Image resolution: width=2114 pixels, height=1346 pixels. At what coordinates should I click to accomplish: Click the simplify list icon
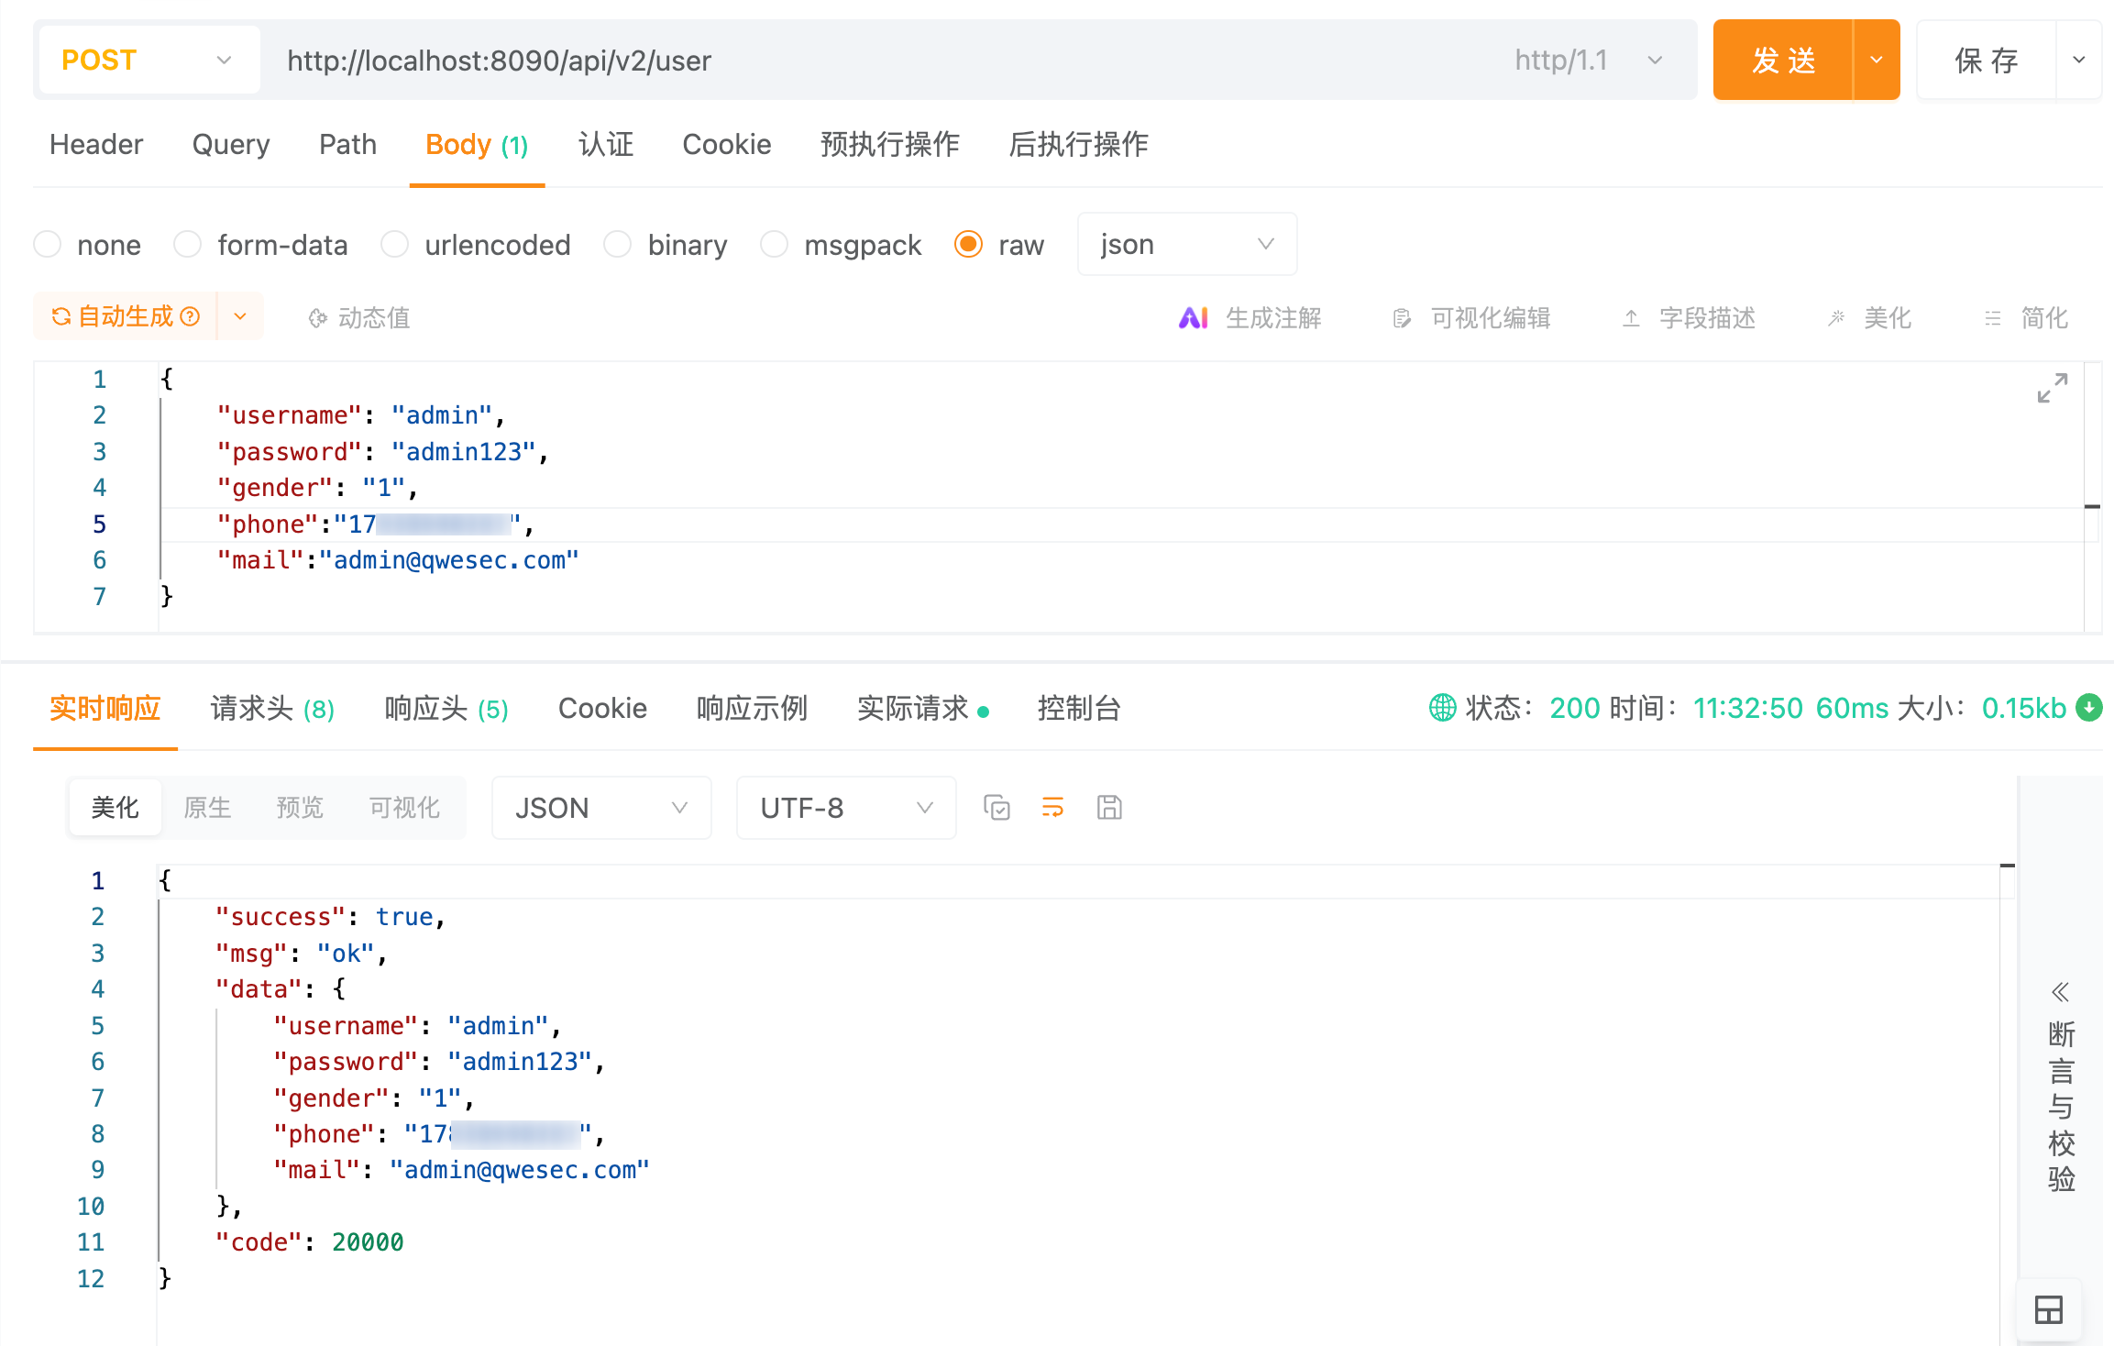point(1993,318)
